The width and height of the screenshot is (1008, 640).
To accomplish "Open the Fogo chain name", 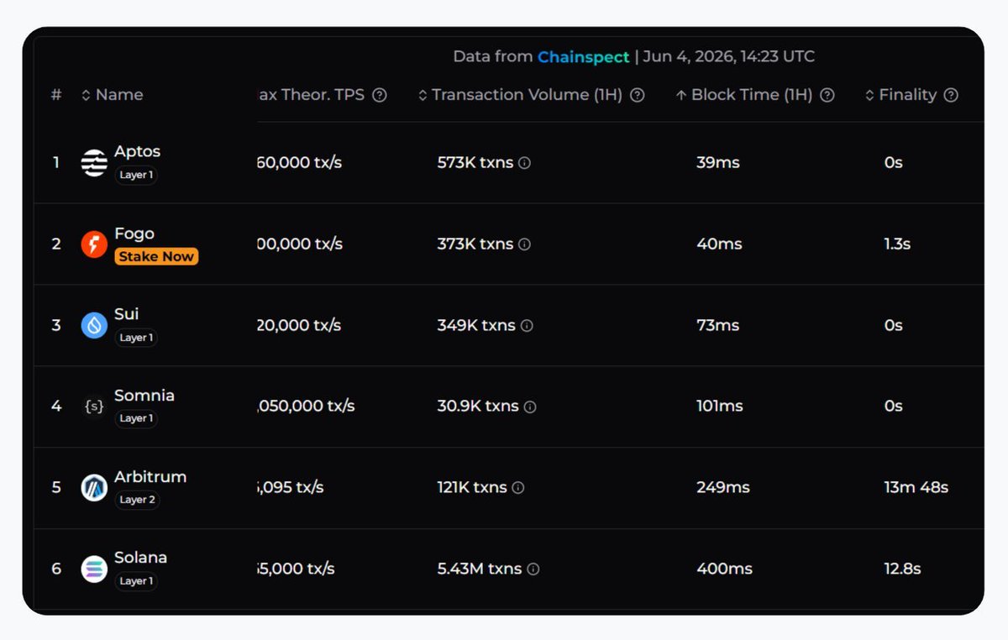I will (x=134, y=233).
